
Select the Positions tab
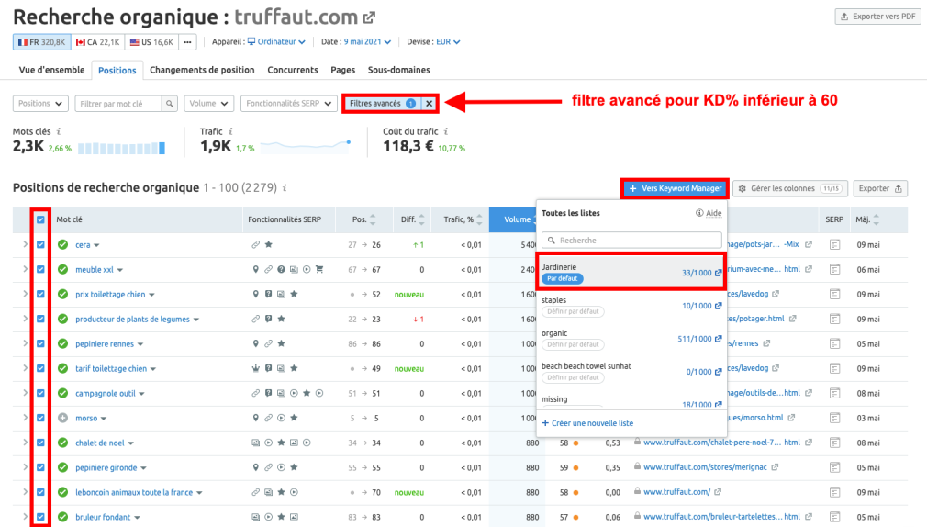pyautogui.click(x=117, y=70)
